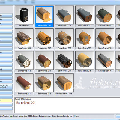Open the MODULAR SYSTEM category button

(x=6, y=87)
